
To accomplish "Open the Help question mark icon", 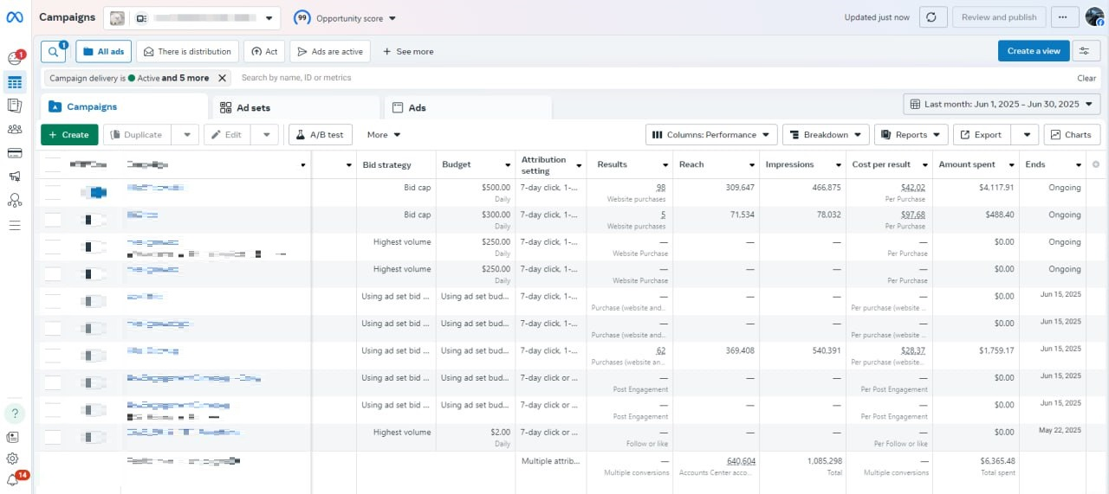I will 15,413.
